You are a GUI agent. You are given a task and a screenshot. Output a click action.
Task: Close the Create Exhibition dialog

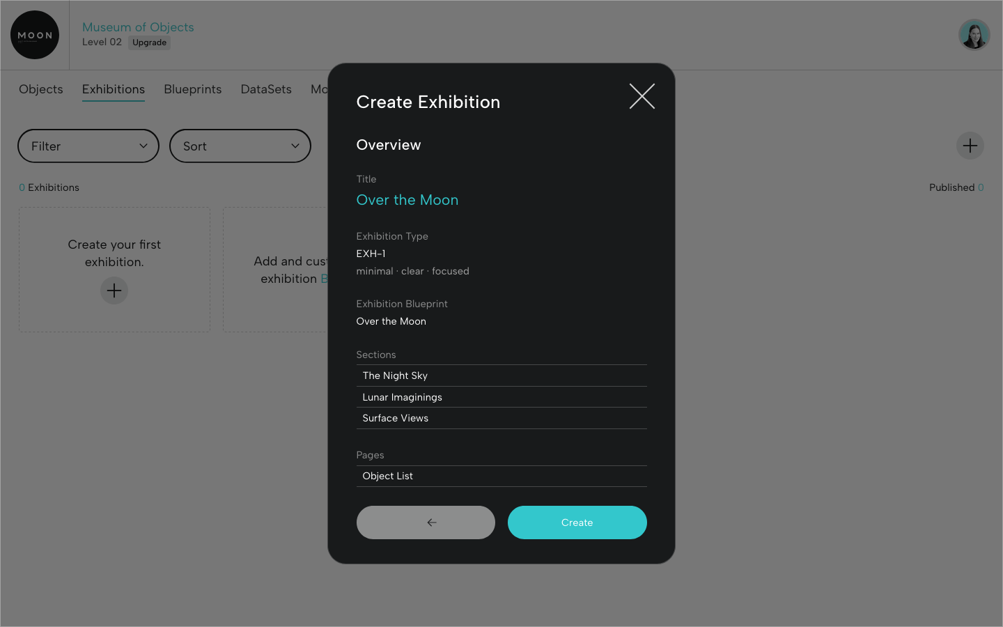[642, 96]
